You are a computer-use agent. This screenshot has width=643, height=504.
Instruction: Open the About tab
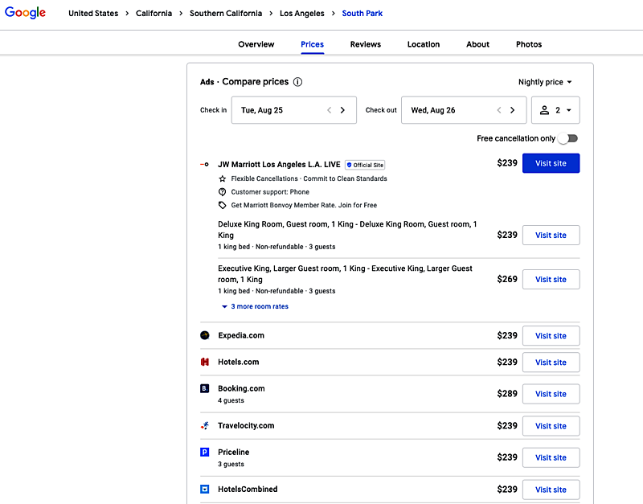pyautogui.click(x=477, y=44)
